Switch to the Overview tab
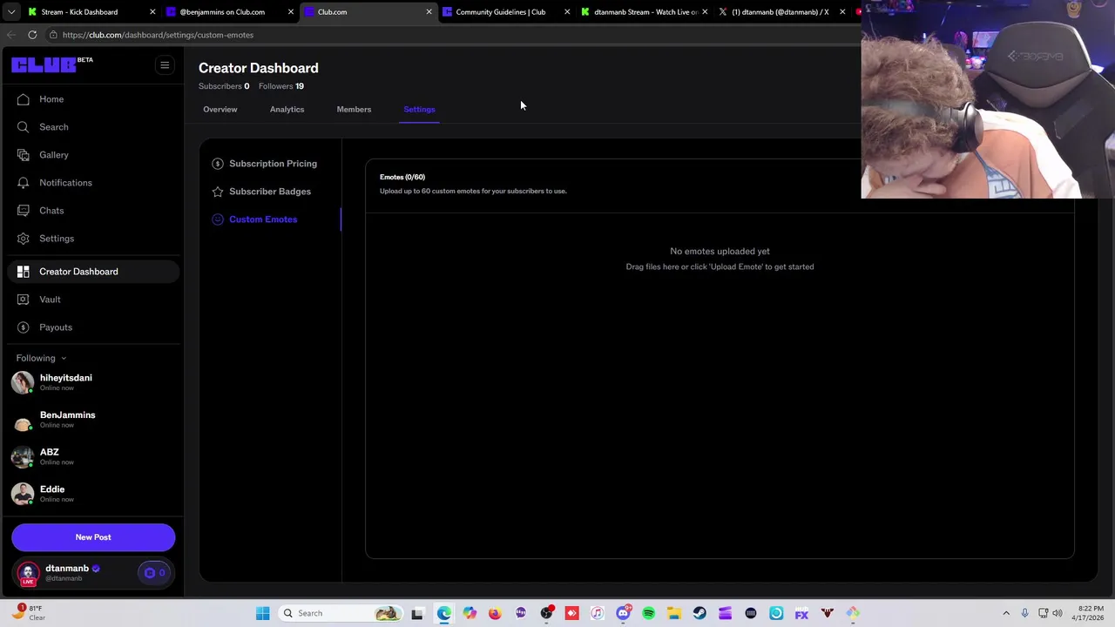 point(220,110)
